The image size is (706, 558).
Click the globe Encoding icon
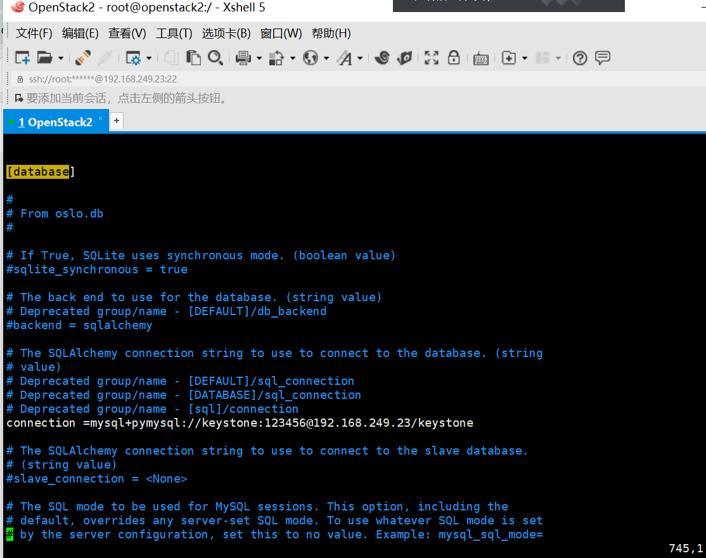coord(311,58)
